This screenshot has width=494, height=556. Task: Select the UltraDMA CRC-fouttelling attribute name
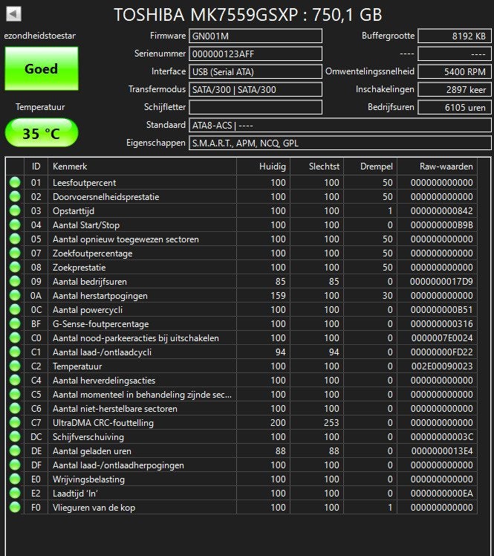coord(103,423)
